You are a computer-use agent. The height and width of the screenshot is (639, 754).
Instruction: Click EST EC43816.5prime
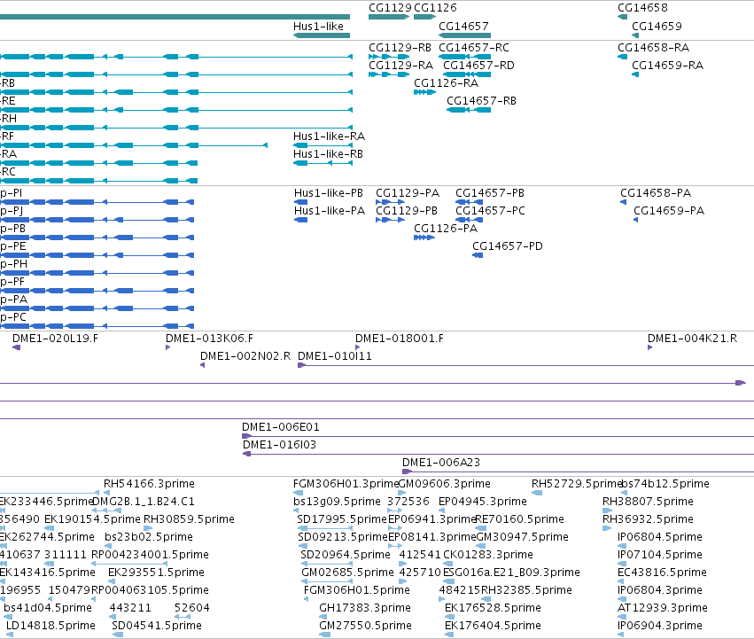click(662, 573)
